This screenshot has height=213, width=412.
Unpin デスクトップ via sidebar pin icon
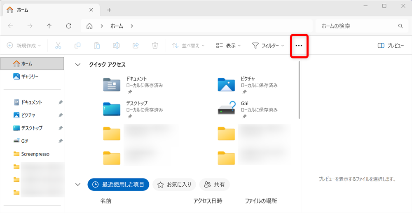(x=60, y=128)
